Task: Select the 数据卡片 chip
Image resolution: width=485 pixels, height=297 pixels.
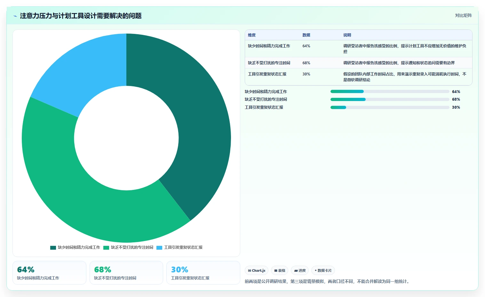Action: [323, 270]
